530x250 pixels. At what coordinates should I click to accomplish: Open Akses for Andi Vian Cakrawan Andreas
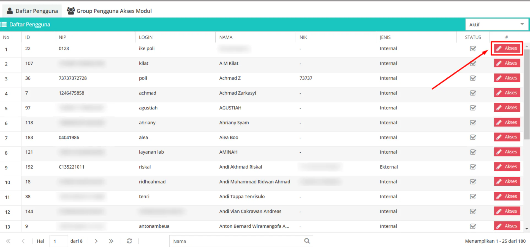pos(507,211)
